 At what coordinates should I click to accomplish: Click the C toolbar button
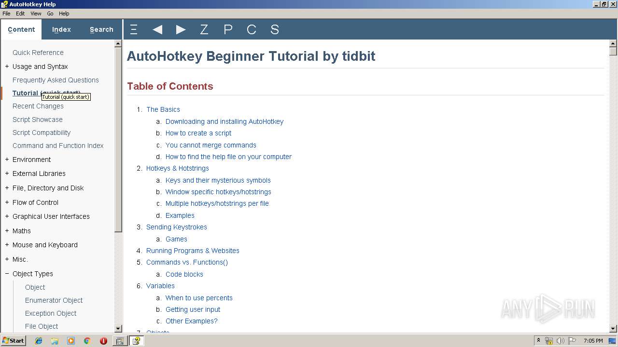251,29
